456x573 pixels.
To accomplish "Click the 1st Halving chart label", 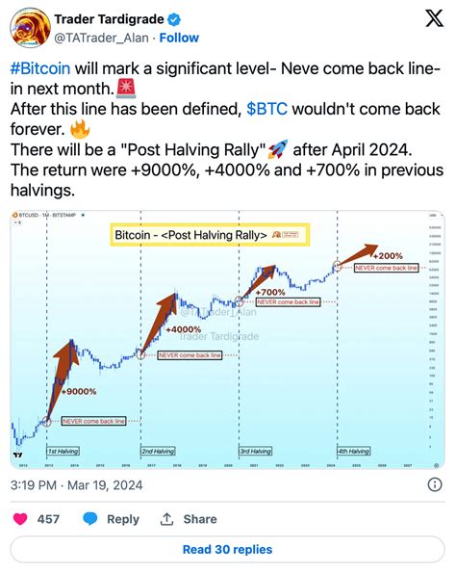I will click(x=63, y=451).
